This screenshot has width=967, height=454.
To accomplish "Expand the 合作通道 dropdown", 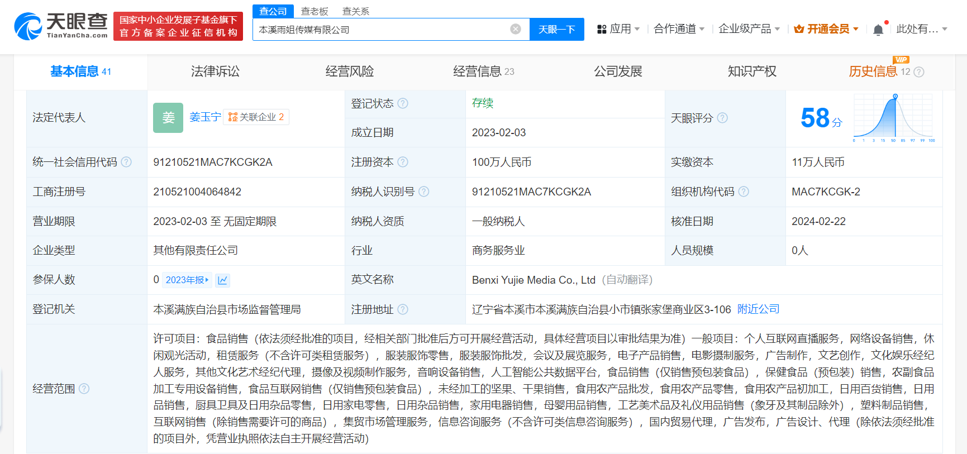I will pyautogui.click(x=702, y=29).
